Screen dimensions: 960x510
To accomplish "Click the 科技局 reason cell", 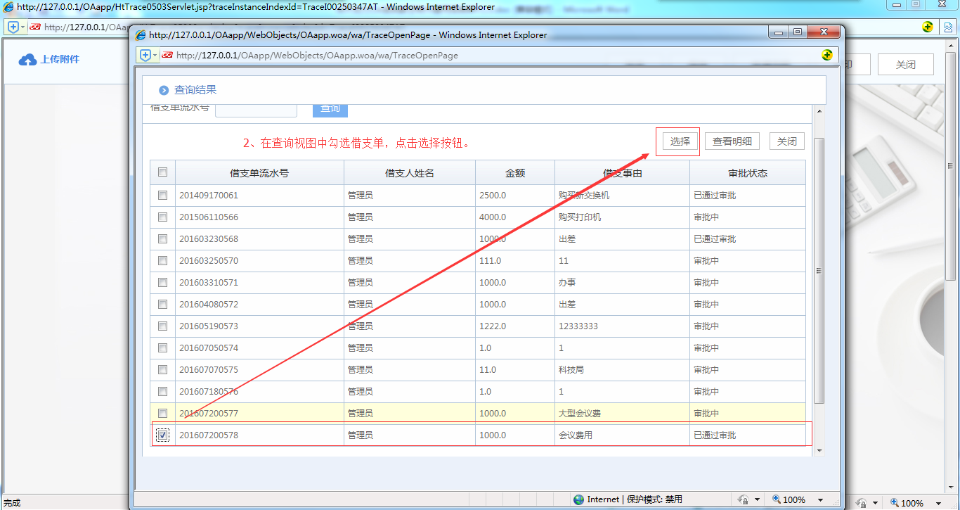I will click(622, 369).
